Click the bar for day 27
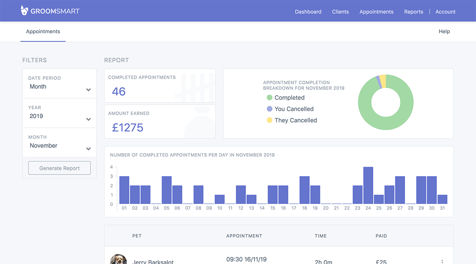This screenshot has width=476, height=264. (x=400, y=190)
